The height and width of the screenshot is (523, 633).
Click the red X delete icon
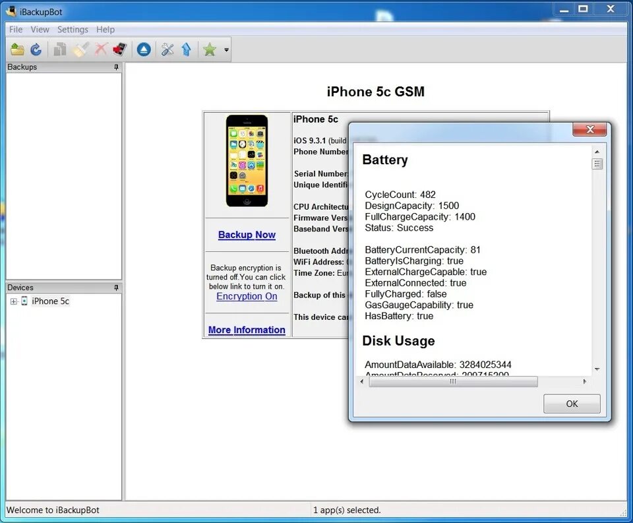(x=100, y=49)
